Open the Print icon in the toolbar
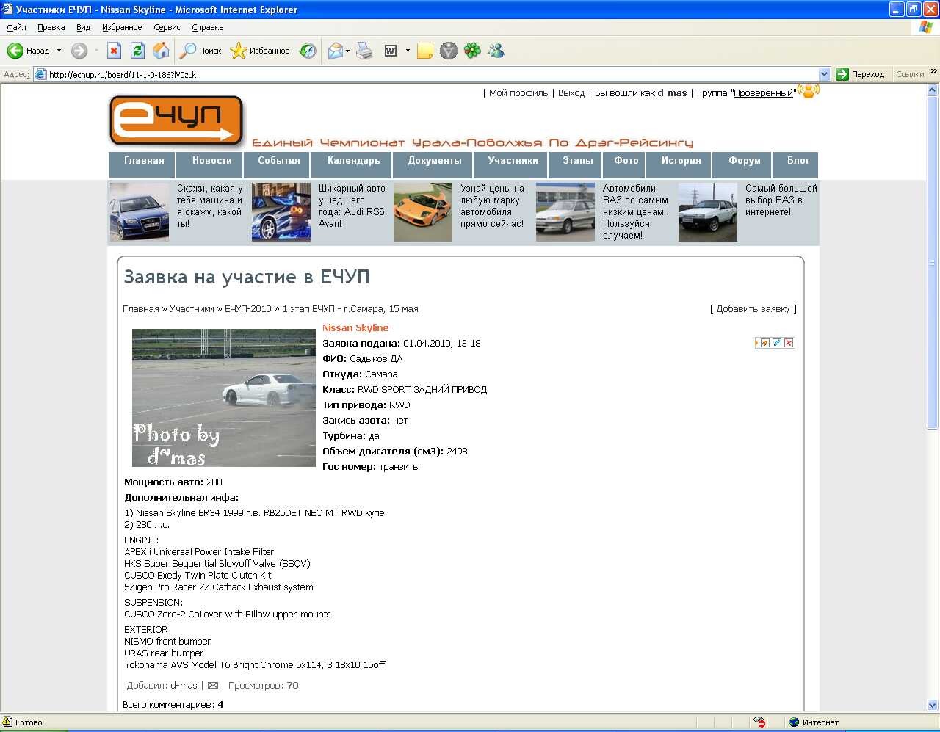 point(365,51)
